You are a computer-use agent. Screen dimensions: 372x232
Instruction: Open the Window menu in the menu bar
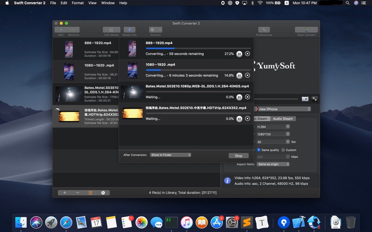tap(108, 3)
